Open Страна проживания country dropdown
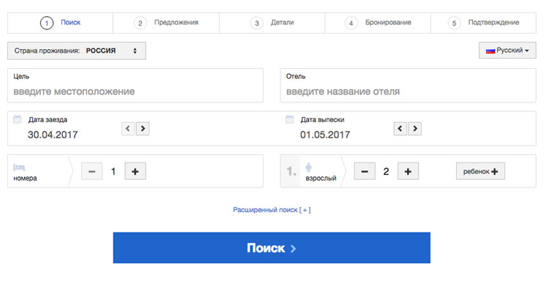 coord(77,50)
